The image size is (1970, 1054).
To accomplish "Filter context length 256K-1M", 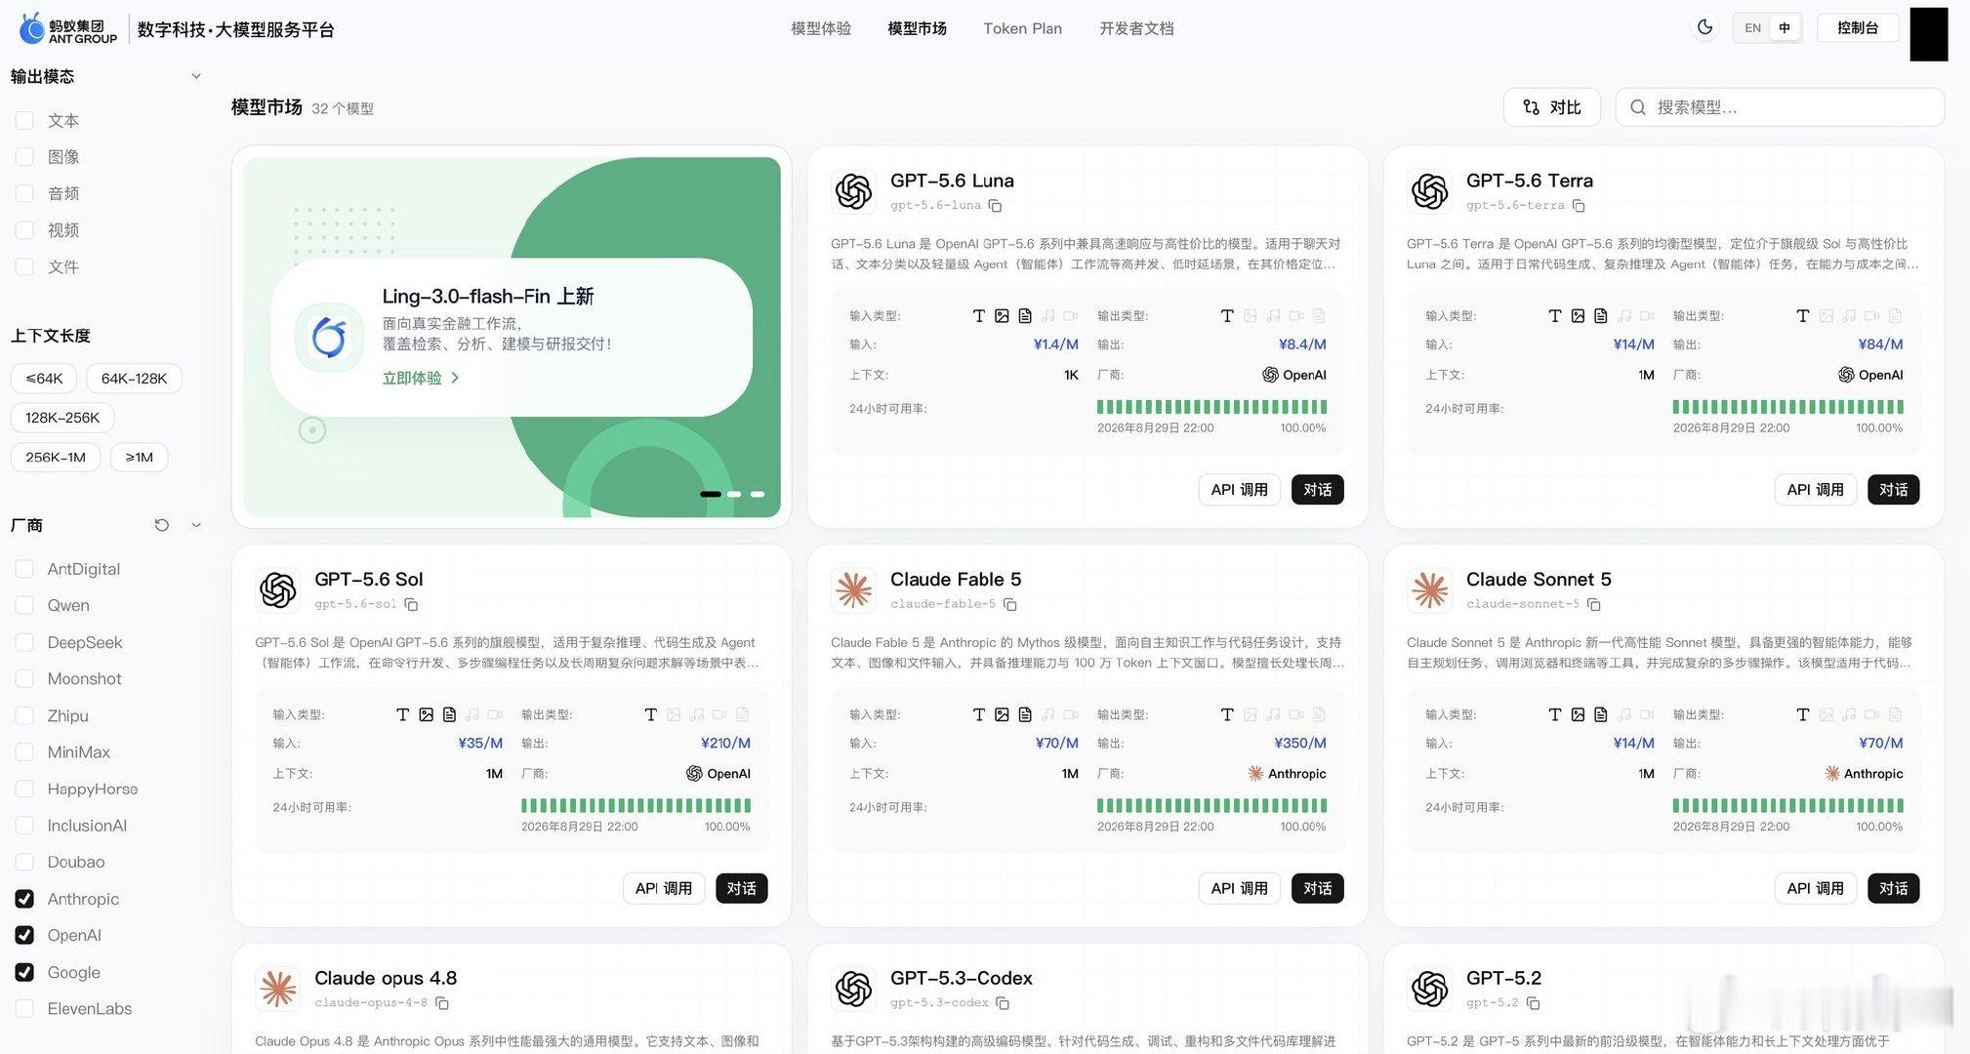I will [x=56, y=457].
